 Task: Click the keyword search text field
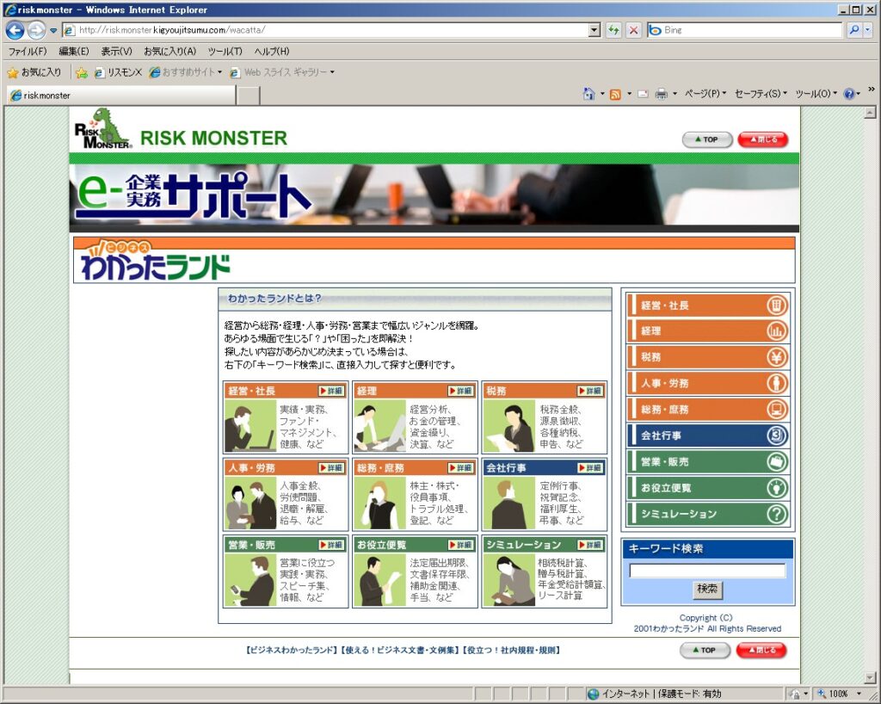tap(707, 571)
